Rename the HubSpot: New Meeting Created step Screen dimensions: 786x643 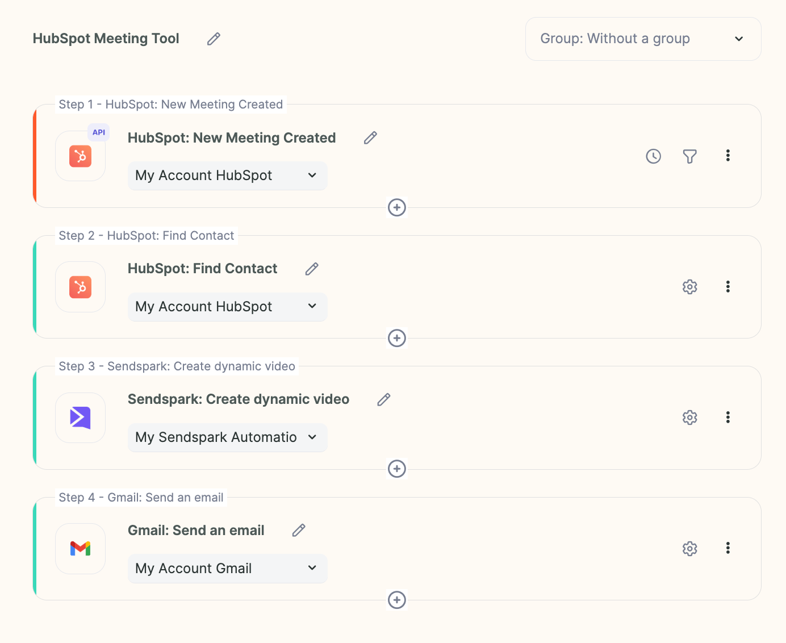370,138
